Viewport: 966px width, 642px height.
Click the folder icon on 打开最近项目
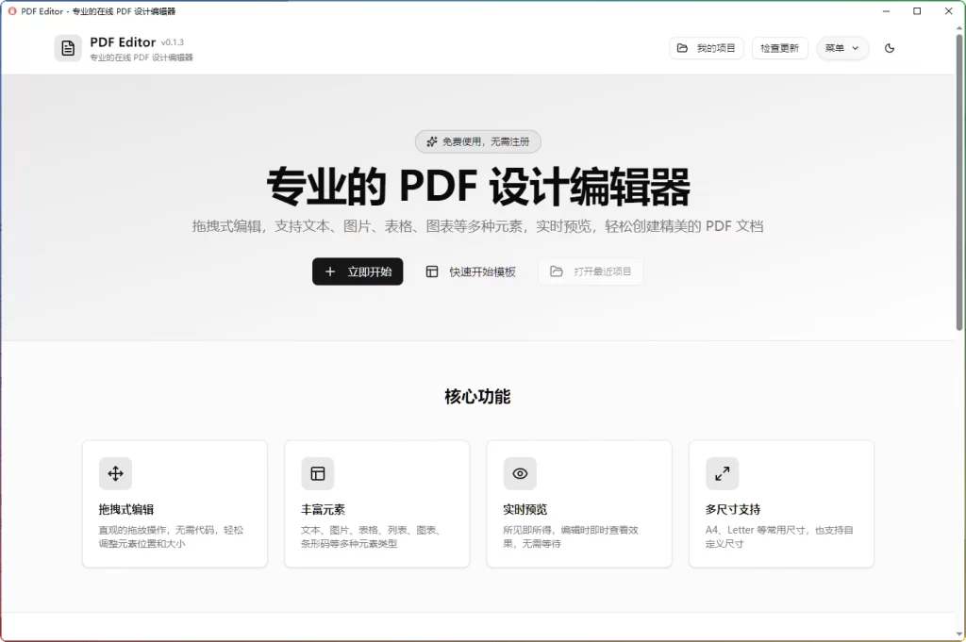(557, 272)
